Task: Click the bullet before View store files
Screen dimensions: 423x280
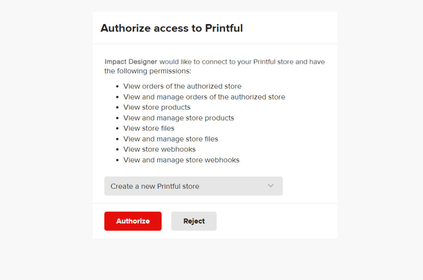Action: (117, 129)
